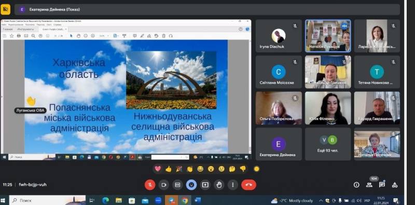Start presenting your screen
This screenshot has height=205, width=415.
tap(205, 185)
